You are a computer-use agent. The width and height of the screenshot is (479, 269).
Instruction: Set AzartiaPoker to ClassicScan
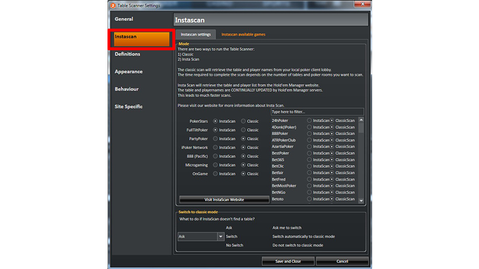(x=332, y=147)
